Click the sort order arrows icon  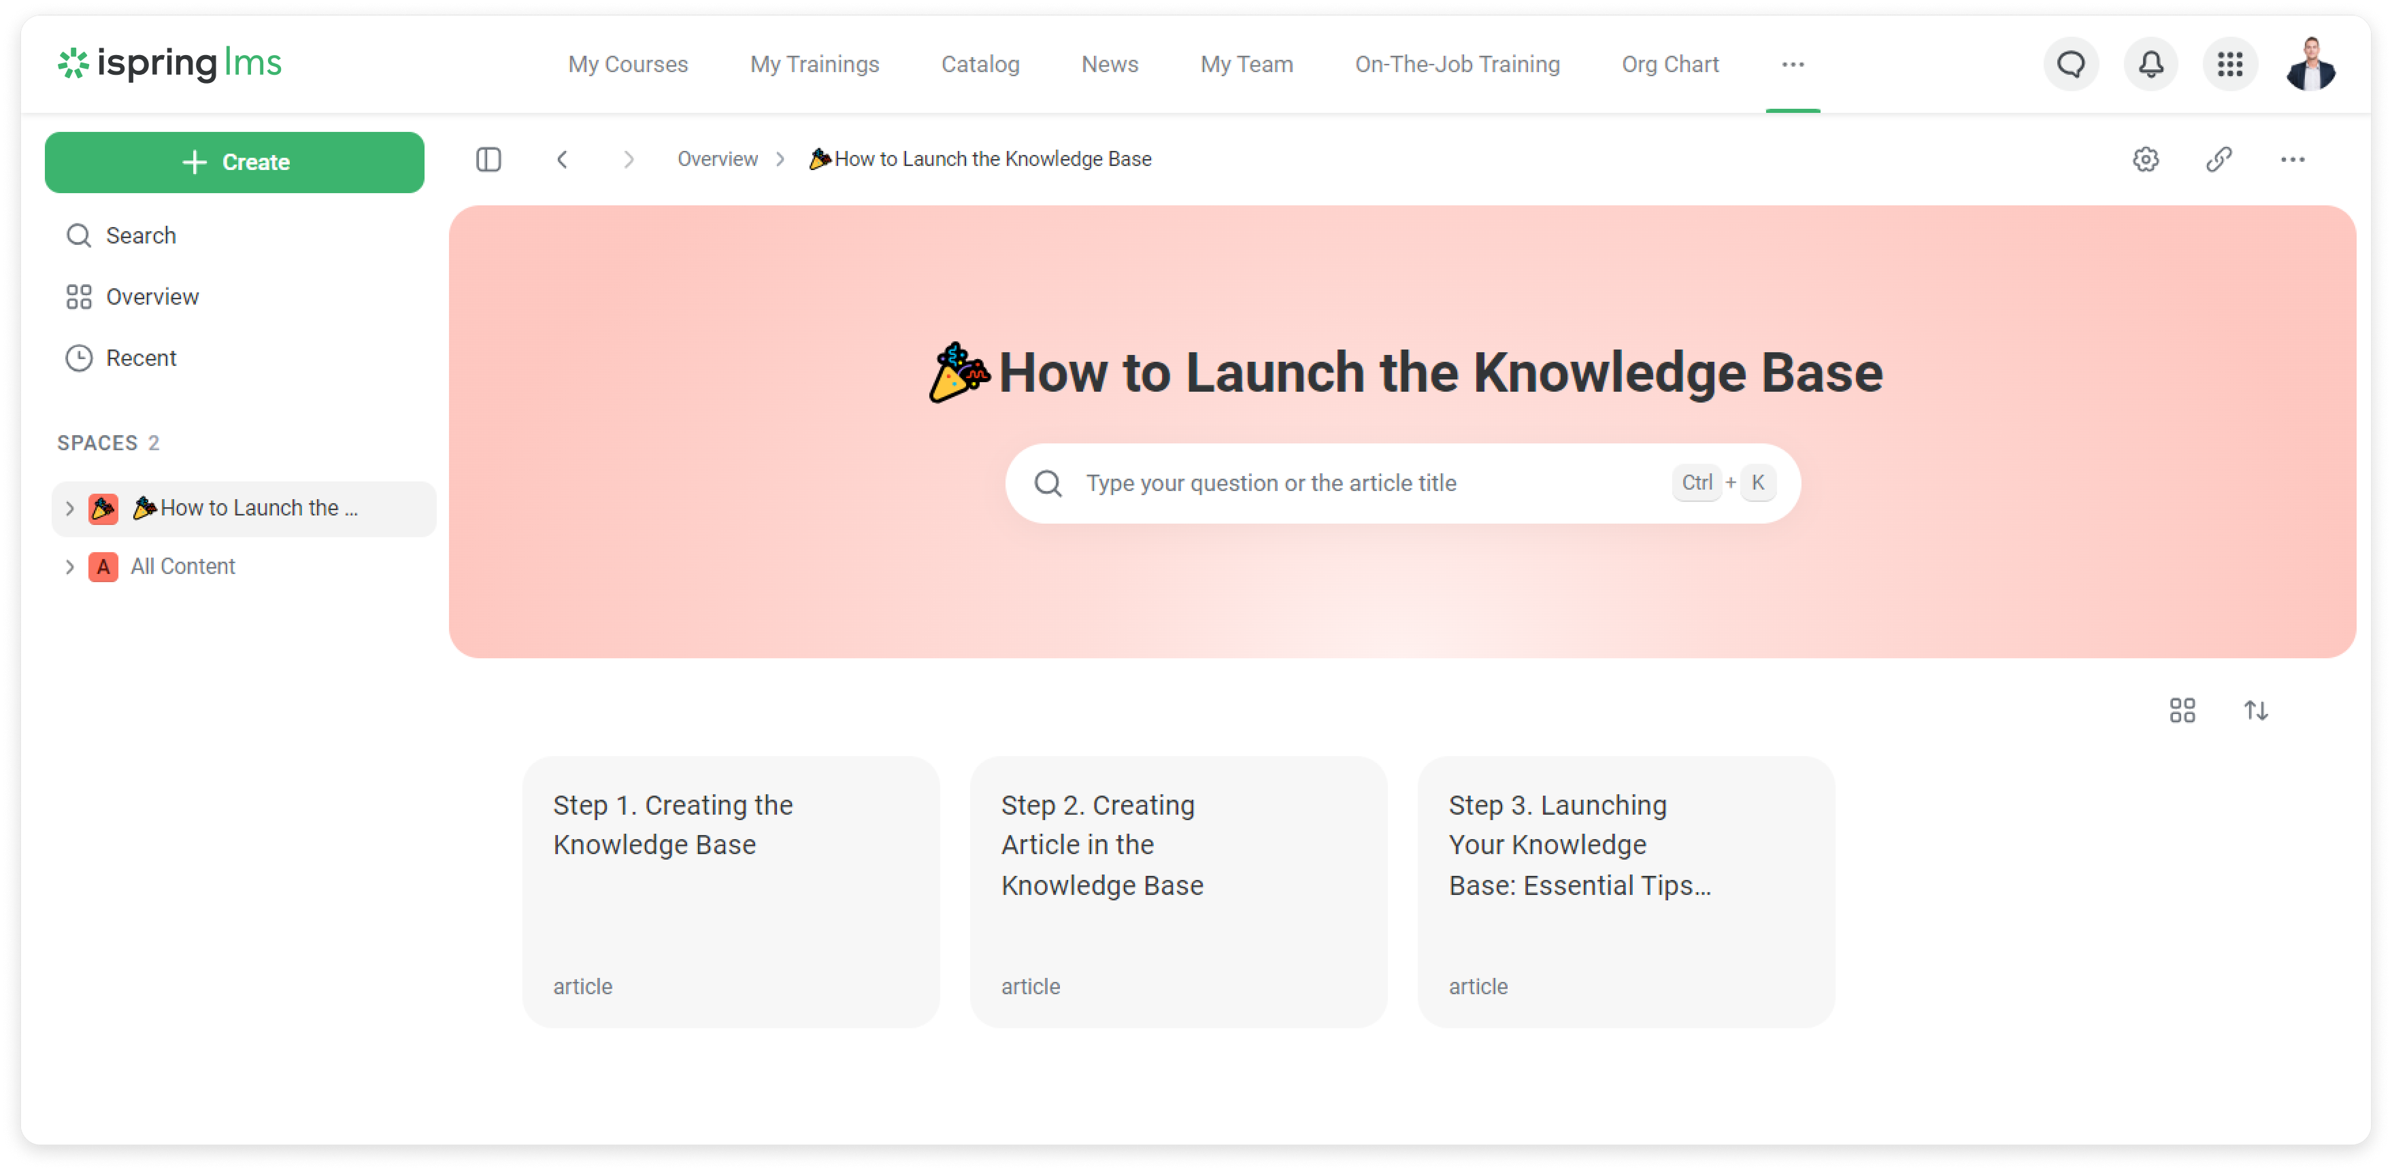coord(2255,711)
